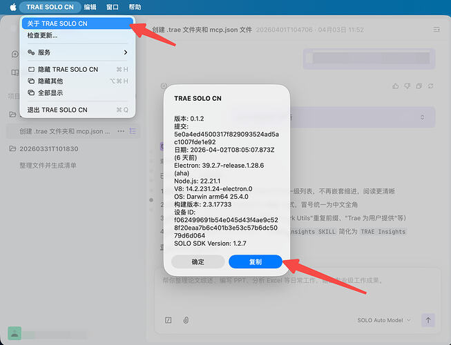Open the three-dot menu on the 创建 .trae conversation
This screenshot has height=345, width=451.
click(x=121, y=131)
